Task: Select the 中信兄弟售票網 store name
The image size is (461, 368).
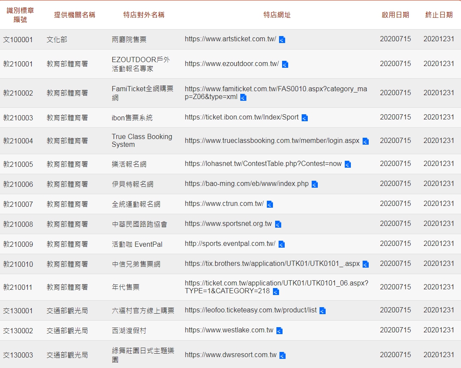Action: pyautogui.click(x=136, y=264)
